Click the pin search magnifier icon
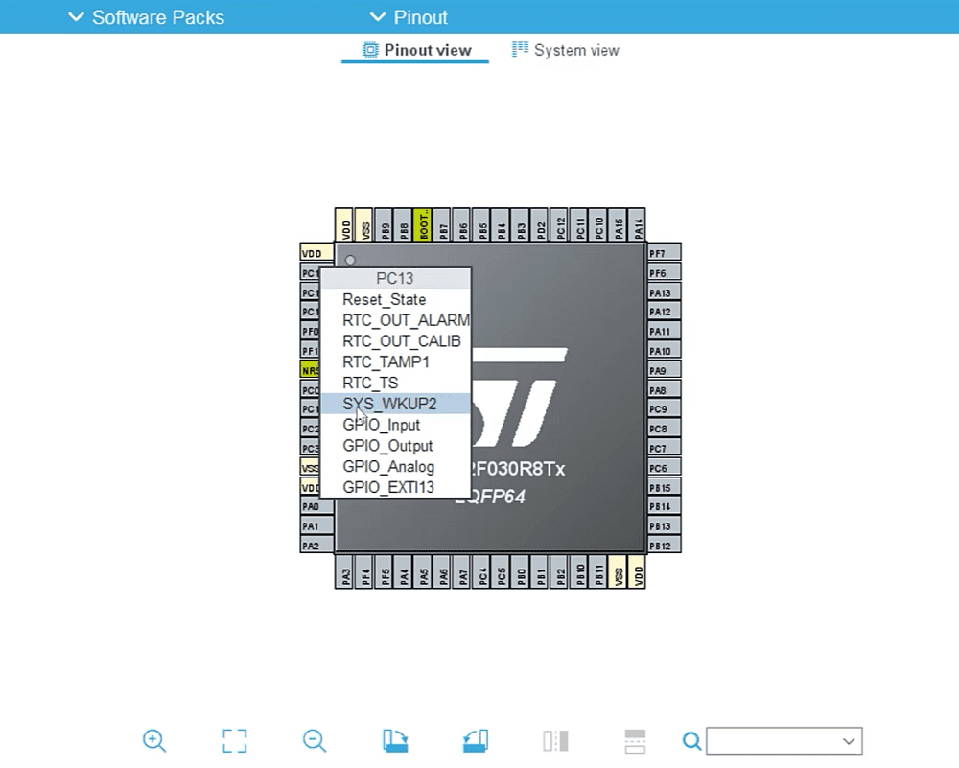Viewport: 959px width, 768px height. tap(691, 741)
